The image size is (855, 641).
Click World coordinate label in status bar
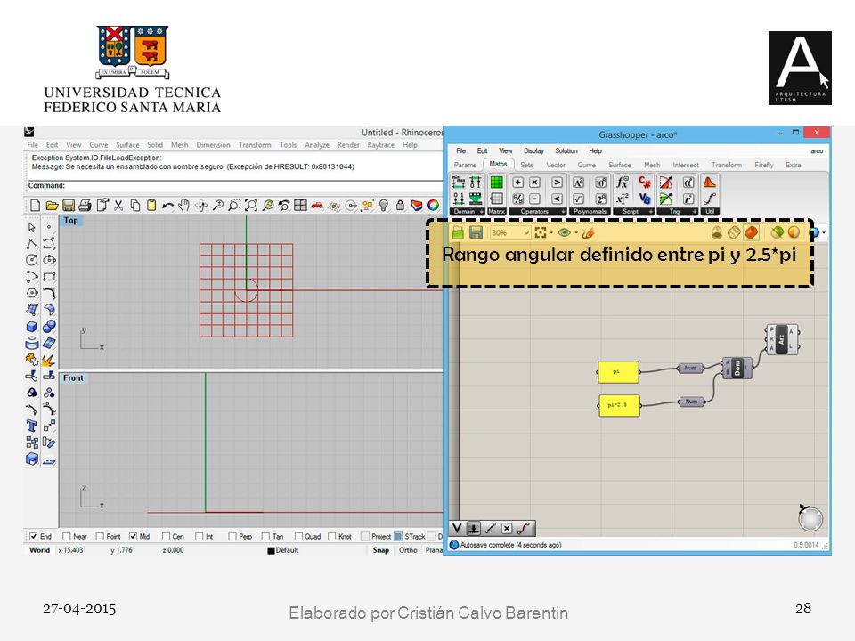40,550
